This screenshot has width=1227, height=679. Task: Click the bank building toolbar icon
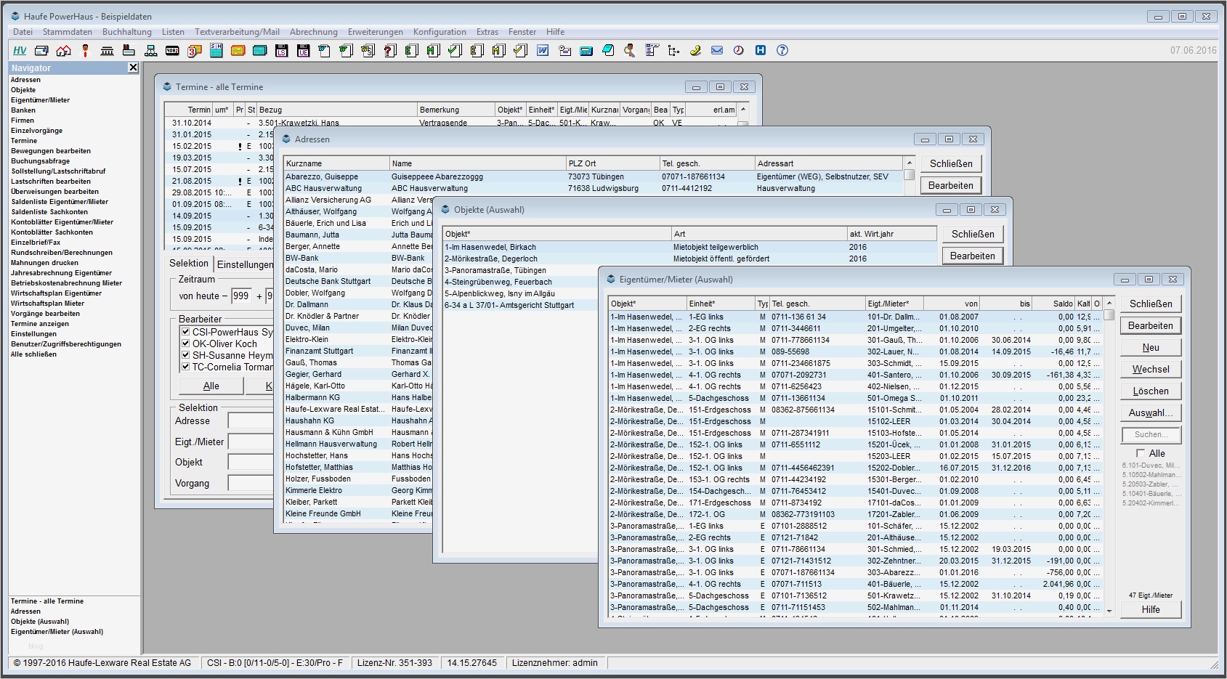107,50
